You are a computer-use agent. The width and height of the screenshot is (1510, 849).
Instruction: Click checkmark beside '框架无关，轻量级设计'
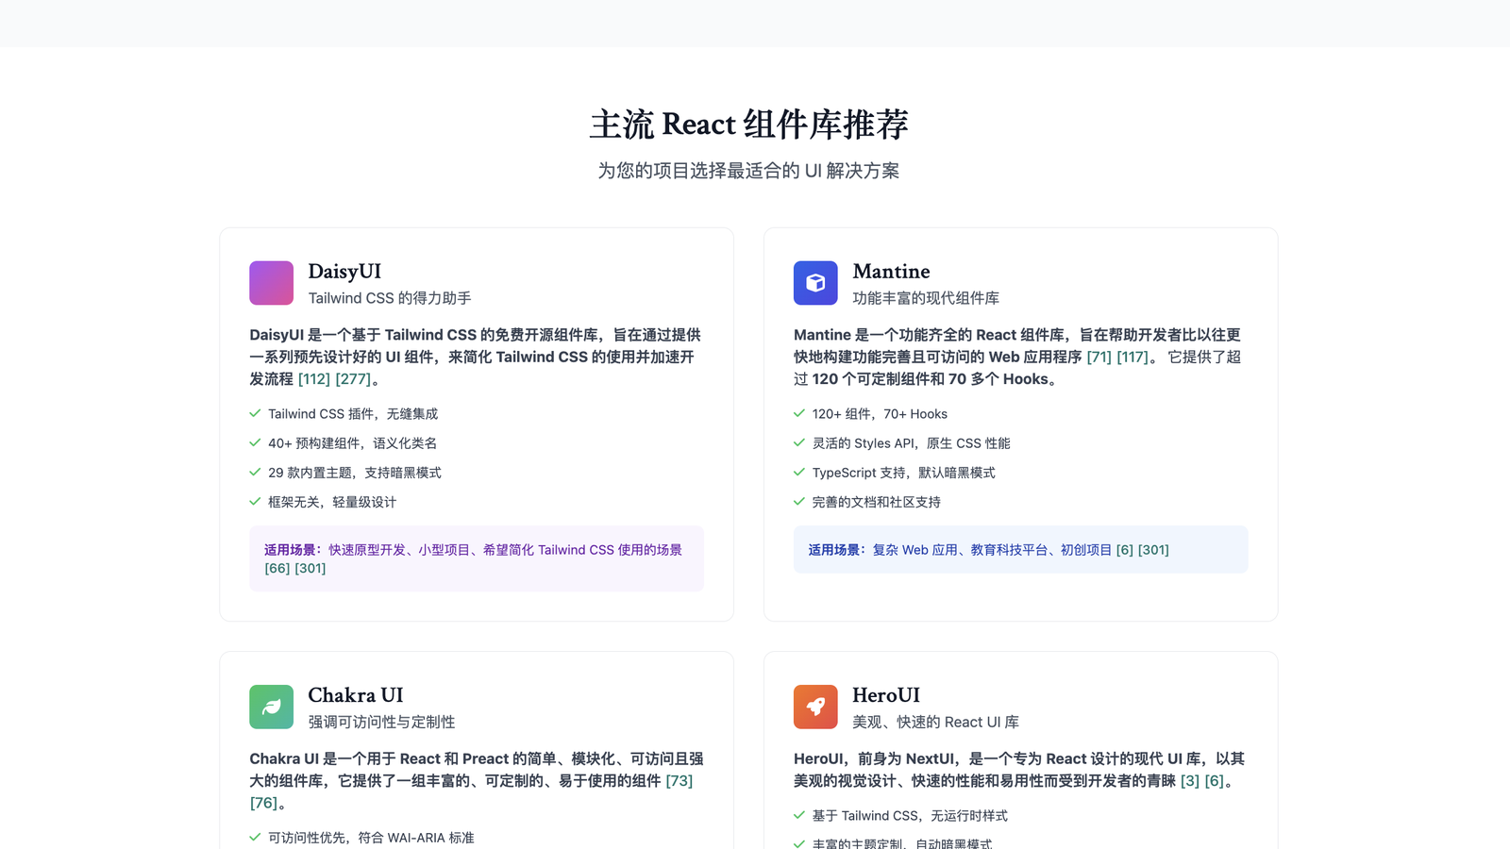coord(255,501)
